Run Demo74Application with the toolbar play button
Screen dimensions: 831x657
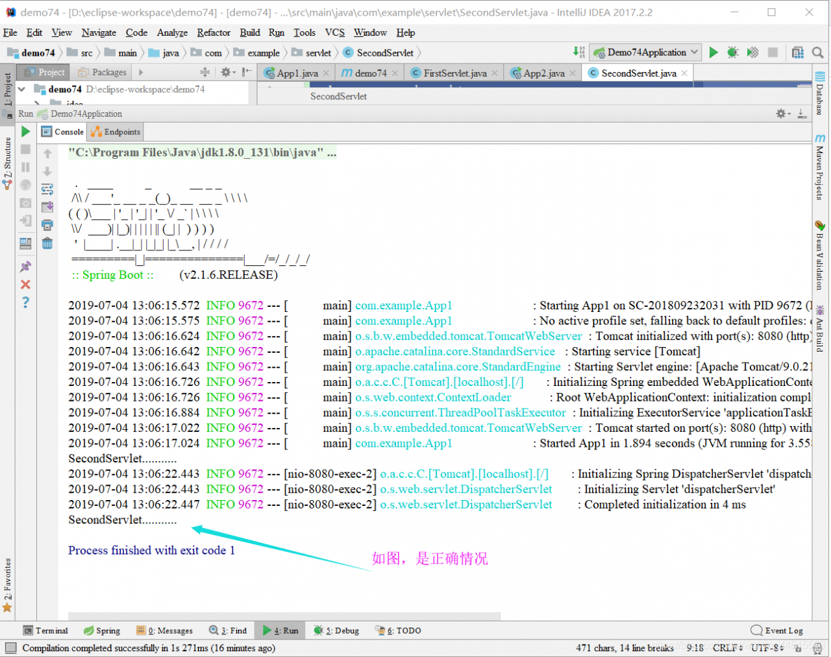pos(713,53)
